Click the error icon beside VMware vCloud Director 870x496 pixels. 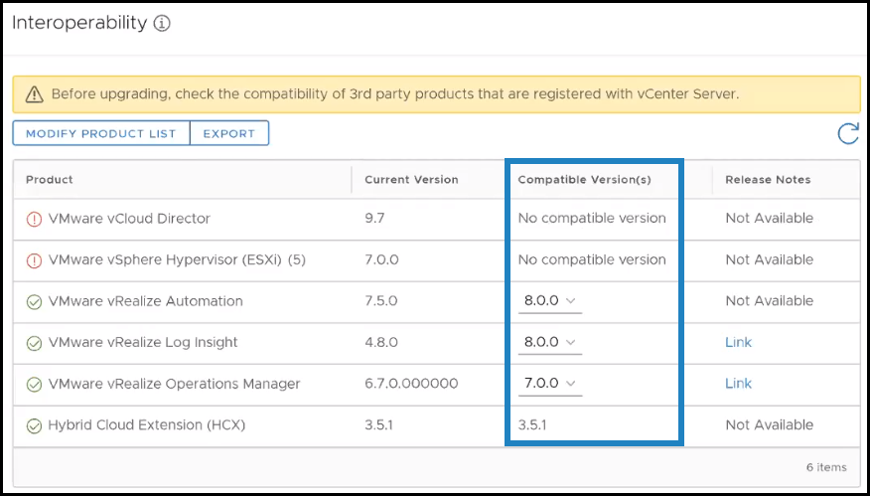pyautogui.click(x=35, y=220)
